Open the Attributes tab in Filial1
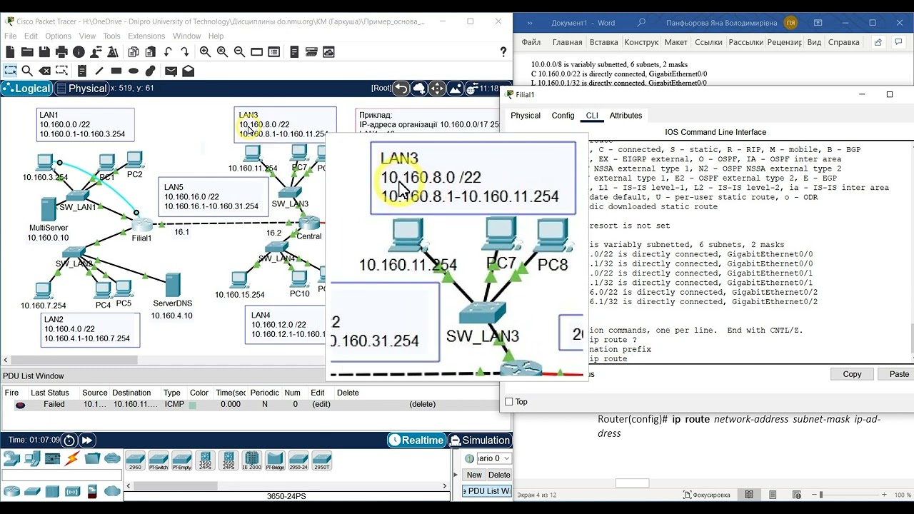Screen dimensions: 914x514 tap(626, 116)
